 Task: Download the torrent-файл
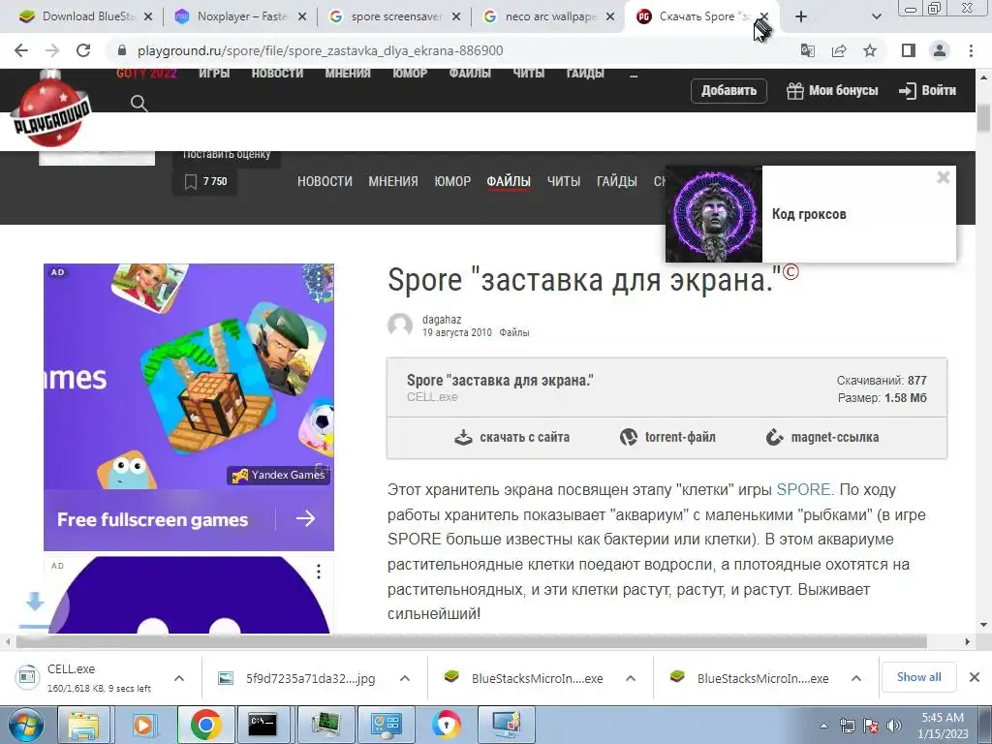click(x=667, y=437)
